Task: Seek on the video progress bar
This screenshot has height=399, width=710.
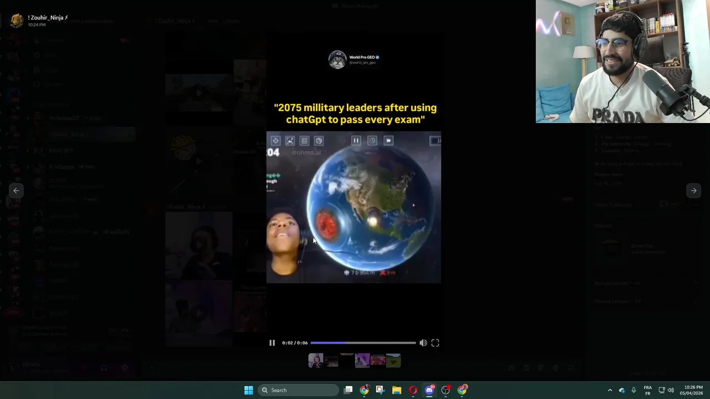Action: 363,343
